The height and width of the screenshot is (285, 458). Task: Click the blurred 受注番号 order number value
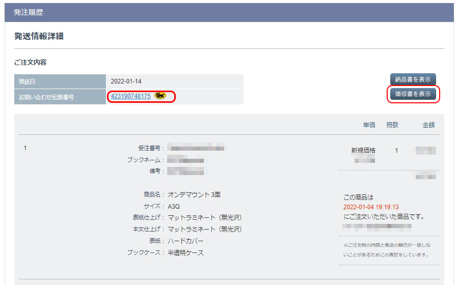click(196, 148)
